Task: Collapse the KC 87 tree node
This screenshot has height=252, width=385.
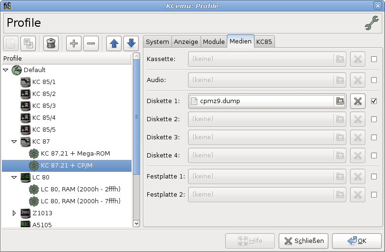Action: tap(14, 142)
